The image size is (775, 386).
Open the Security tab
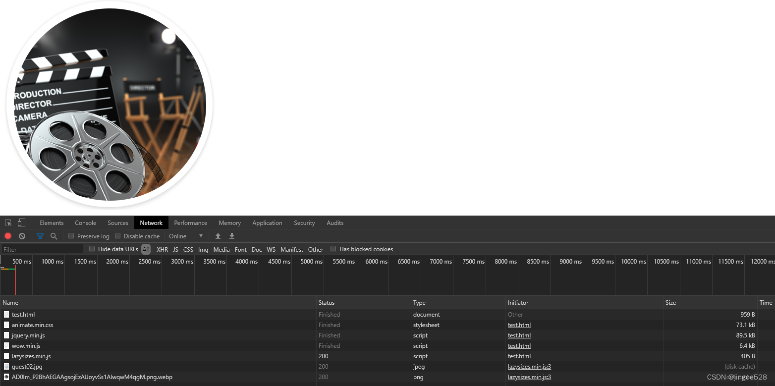[304, 222]
